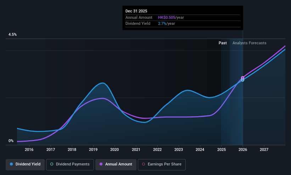291x175 pixels.
Task: Enable the Dividend Payments series
Action: click(x=70, y=164)
